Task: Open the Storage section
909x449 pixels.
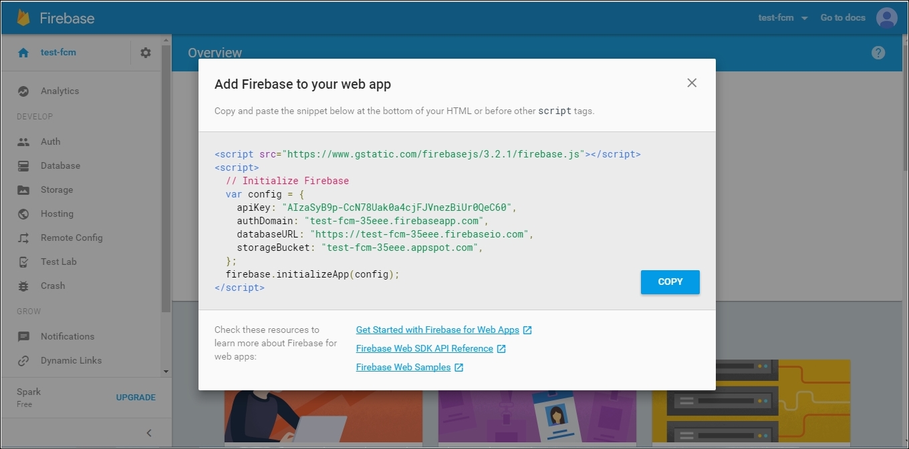Action: point(57,190)
